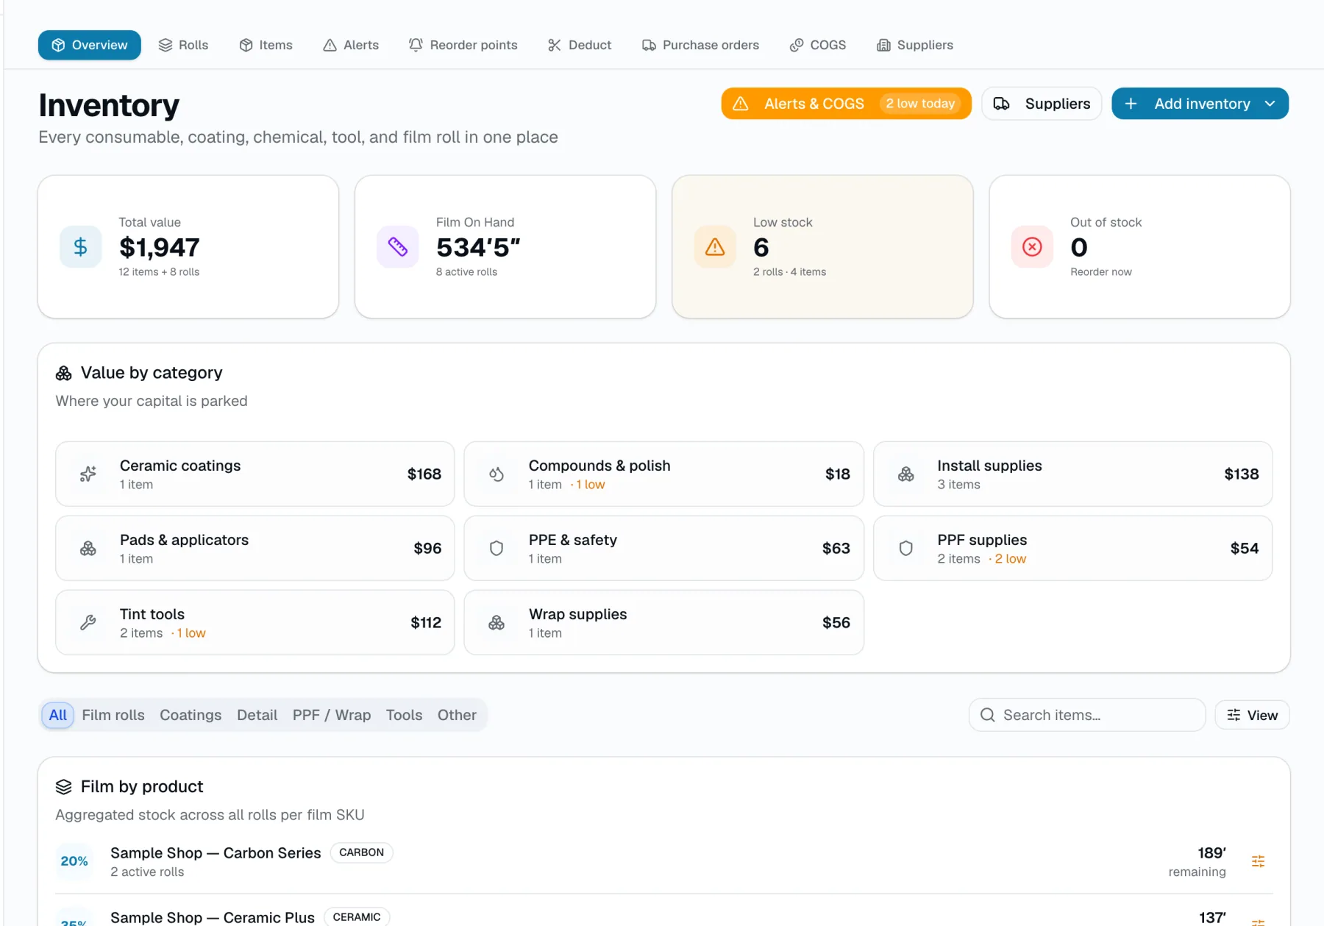
Task: Click the warning triangle on Low stock card
Action: pos(715,247)
